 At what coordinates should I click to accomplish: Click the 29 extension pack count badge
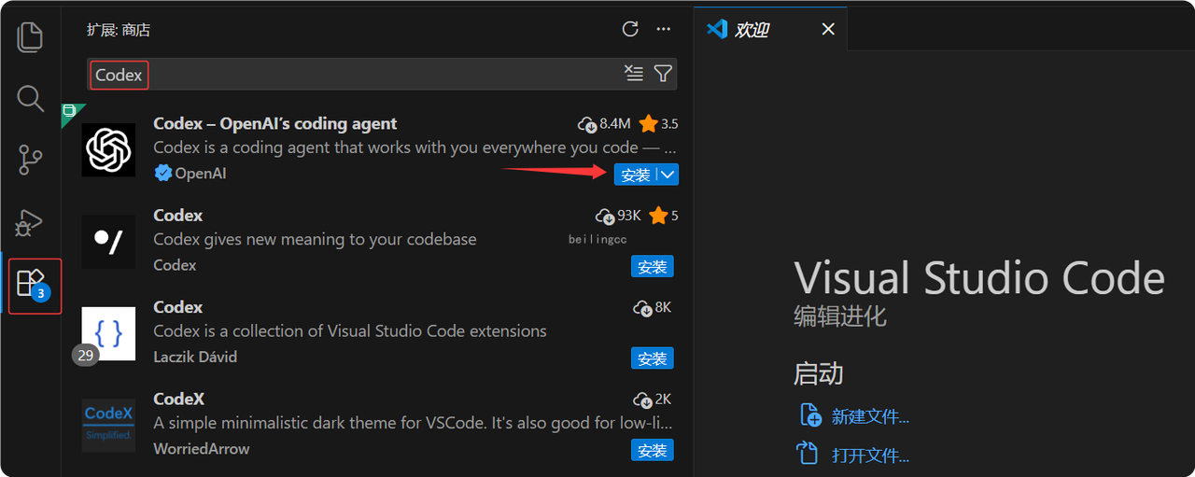(x=86, y=355)
